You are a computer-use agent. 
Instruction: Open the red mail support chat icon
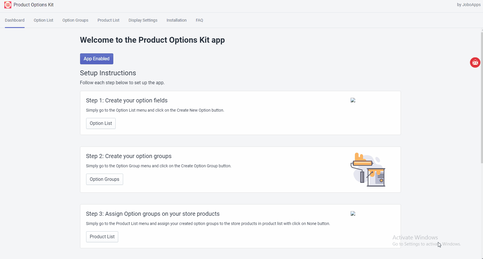click(x=475, y=63)
